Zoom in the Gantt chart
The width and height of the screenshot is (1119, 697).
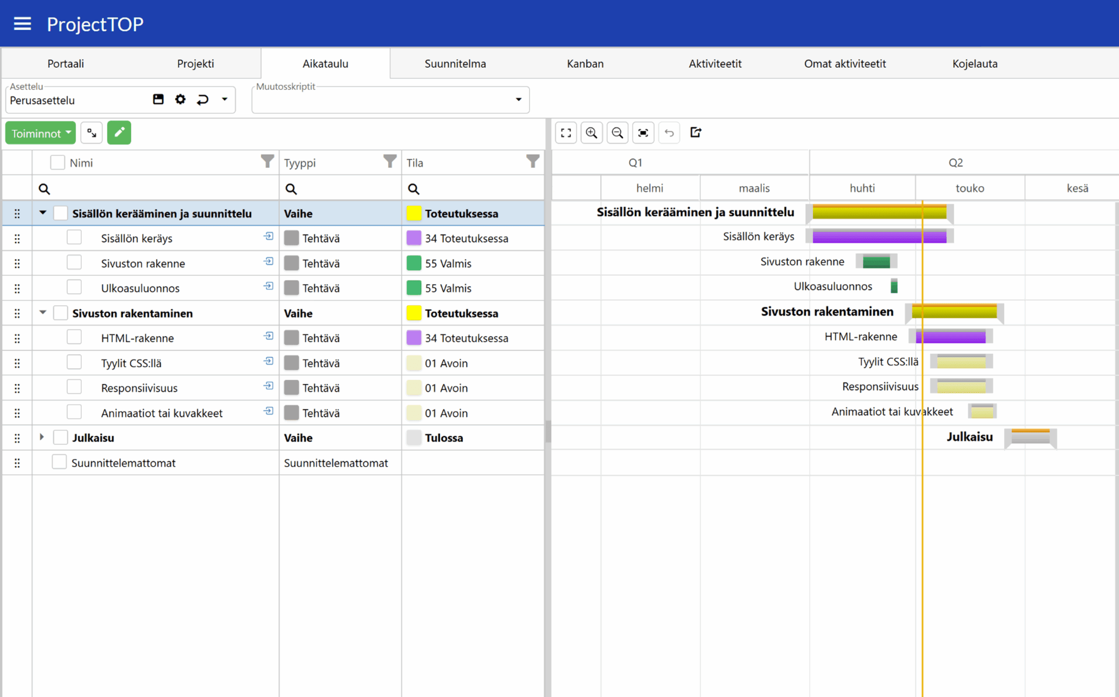591,133
